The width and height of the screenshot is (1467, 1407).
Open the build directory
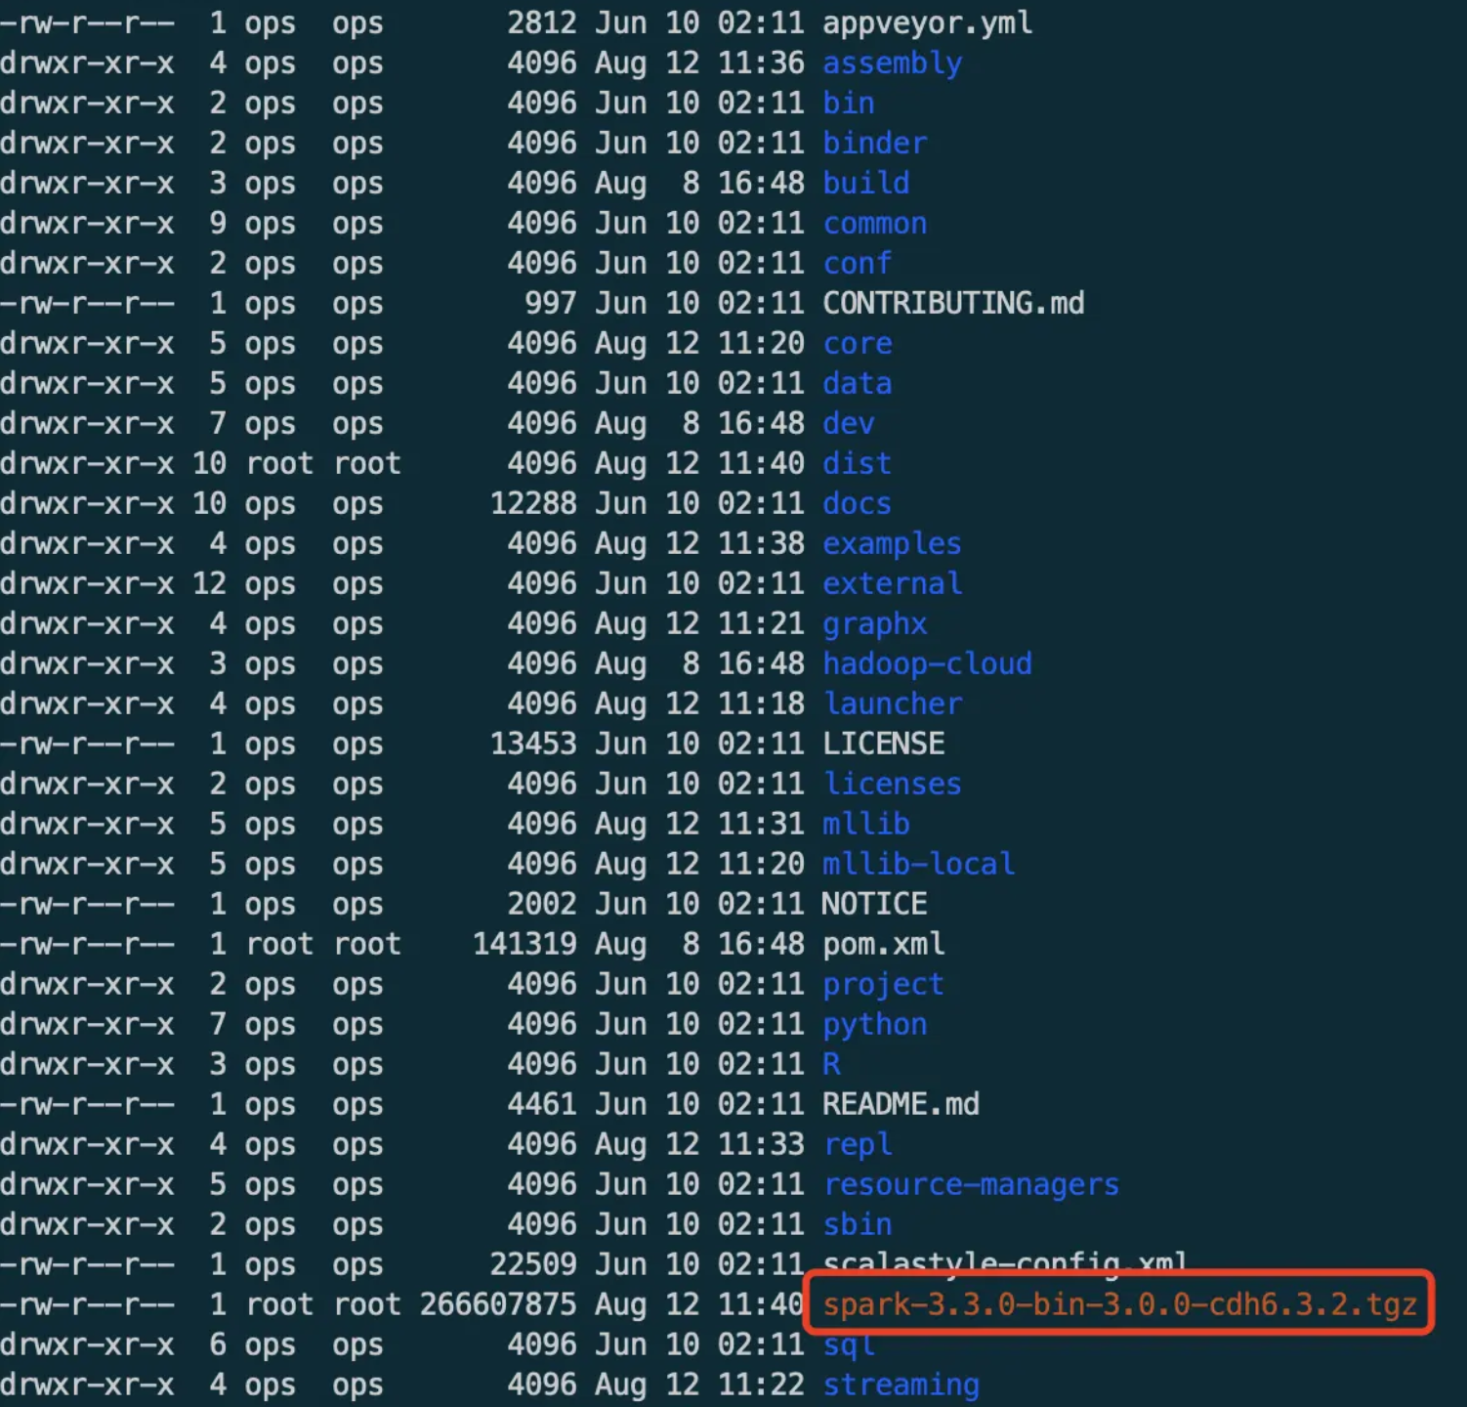(865, 183)
